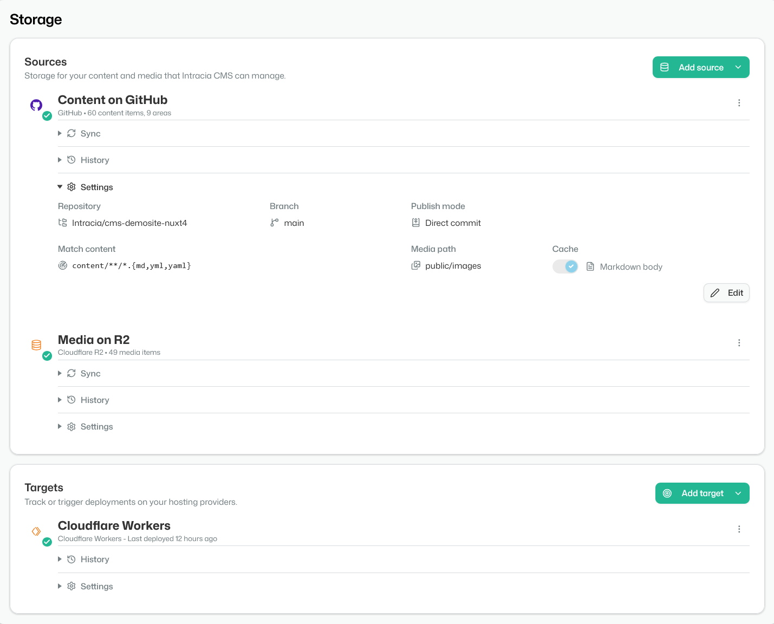Click the branch value main
This screenshot has width=774, height=624.
click(x=294, y=223)
